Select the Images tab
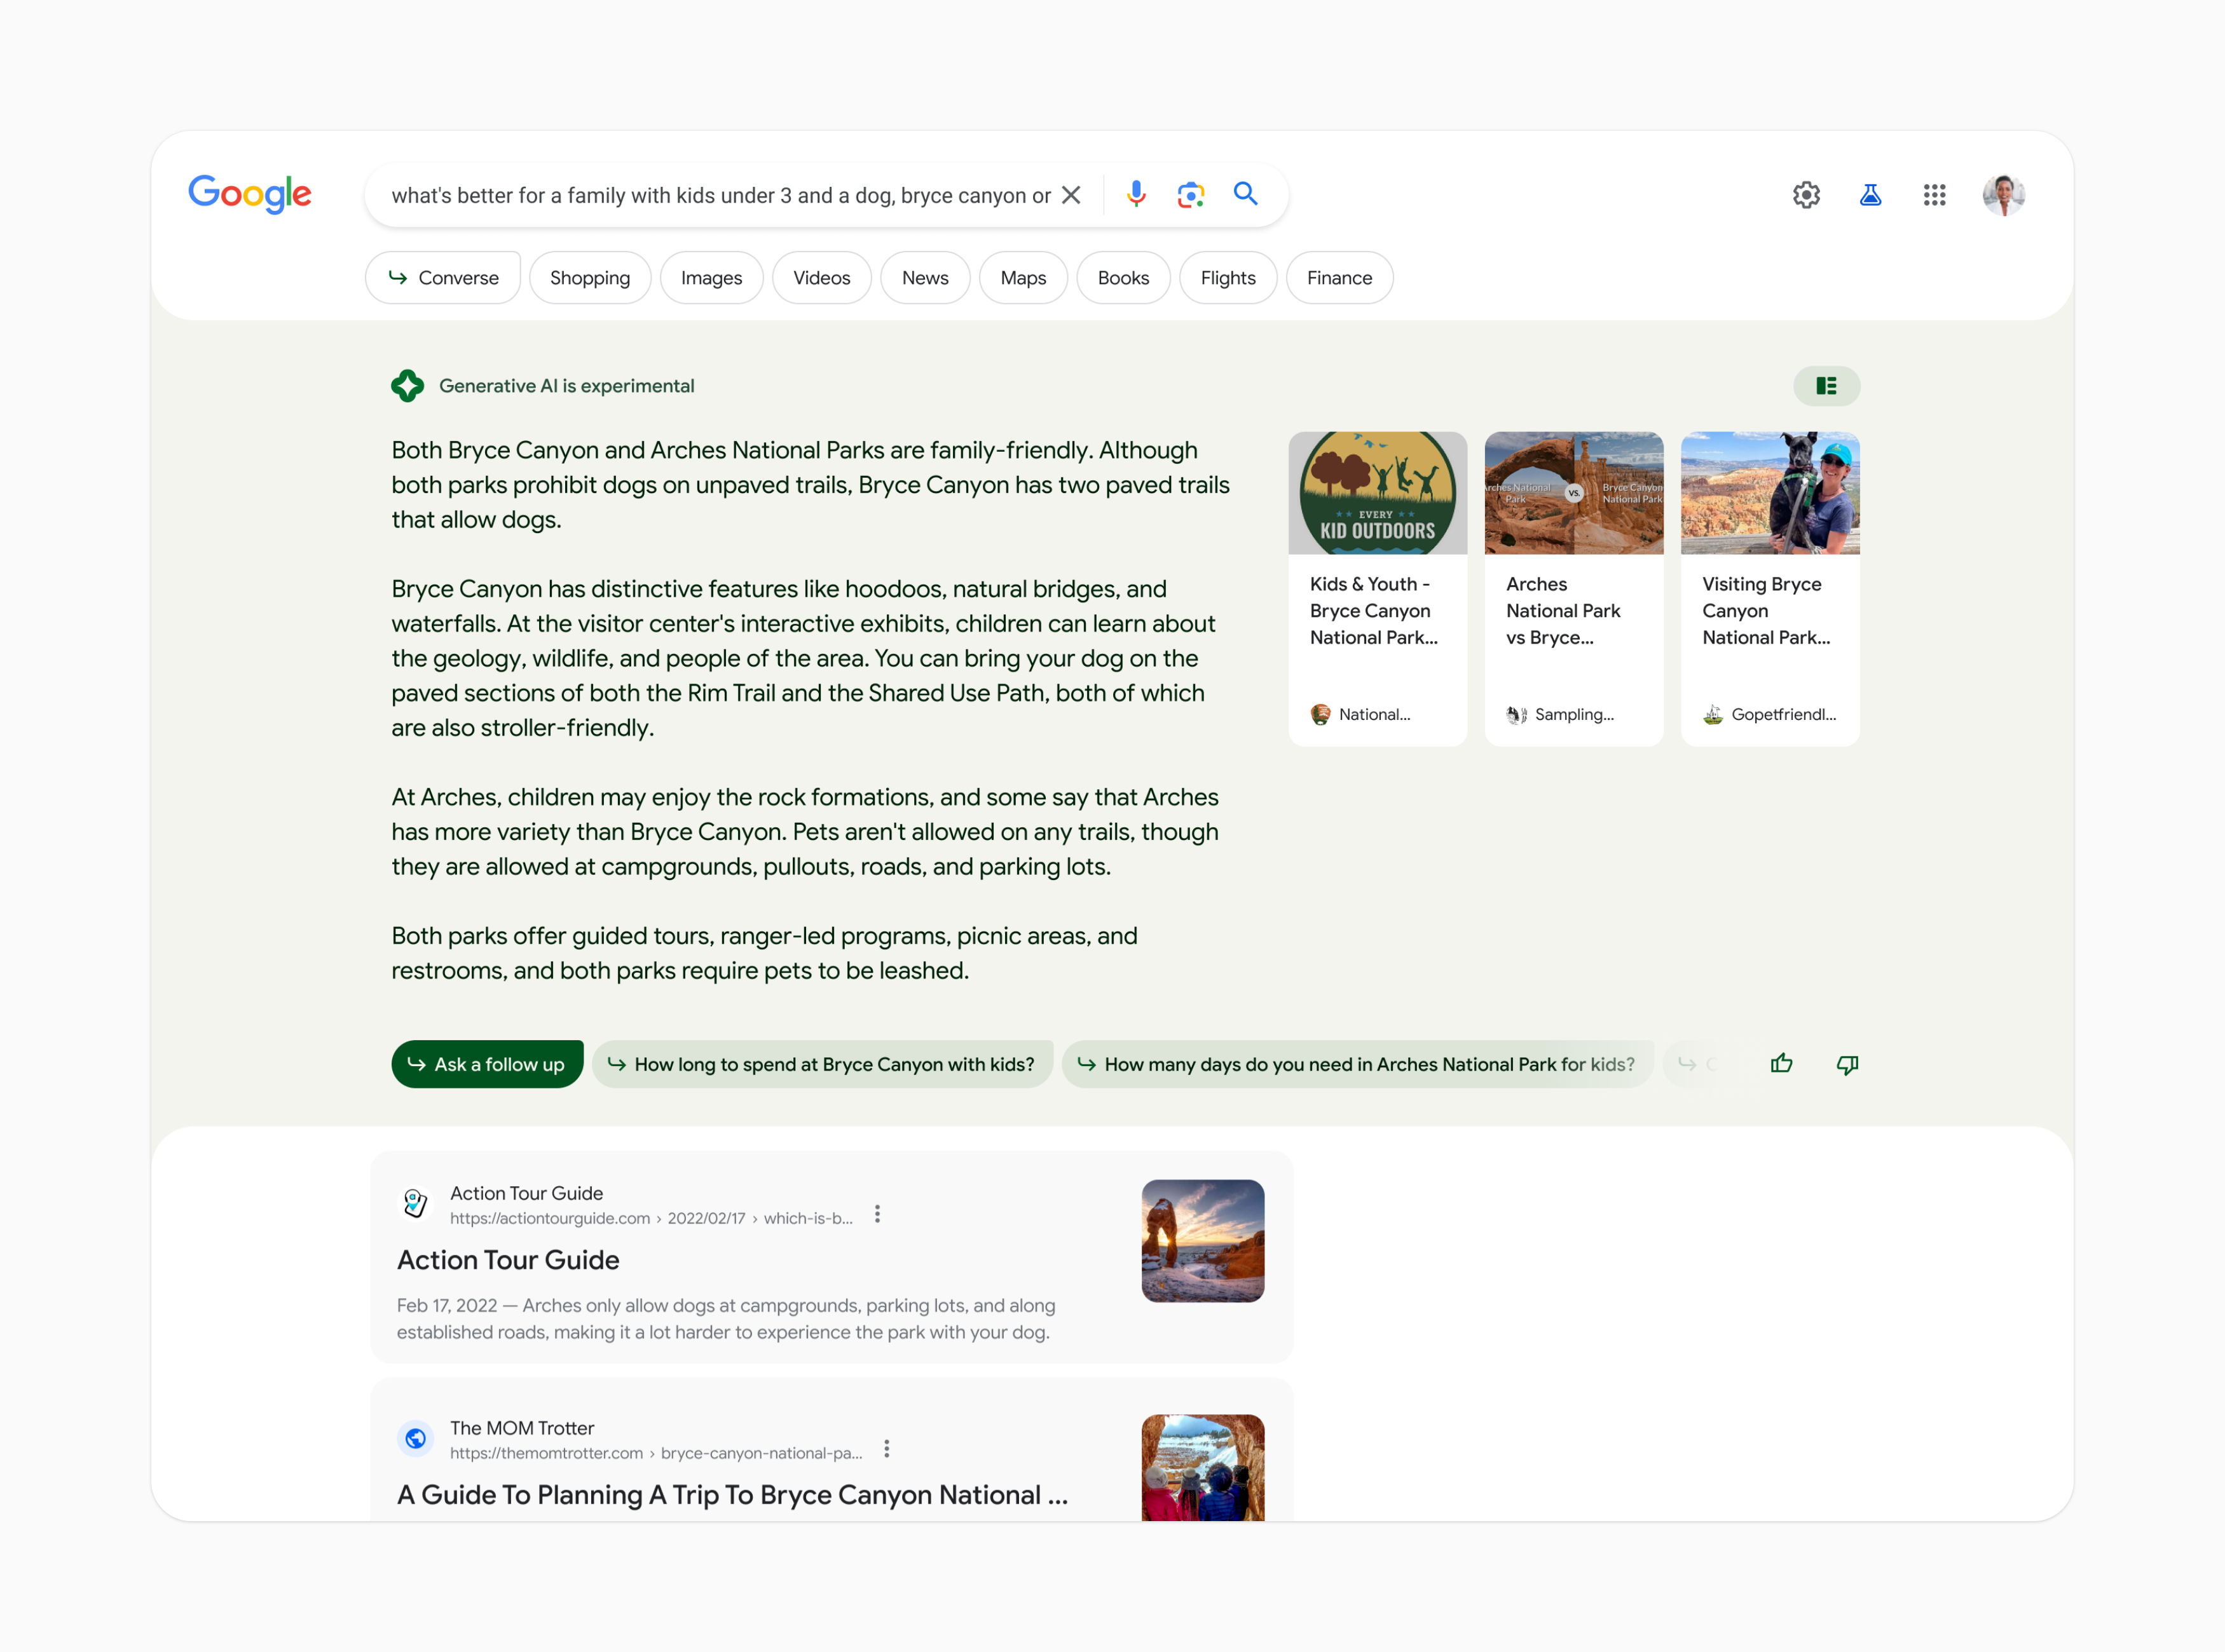The height and width of the screenshot is (1652, 2225). 710,278
